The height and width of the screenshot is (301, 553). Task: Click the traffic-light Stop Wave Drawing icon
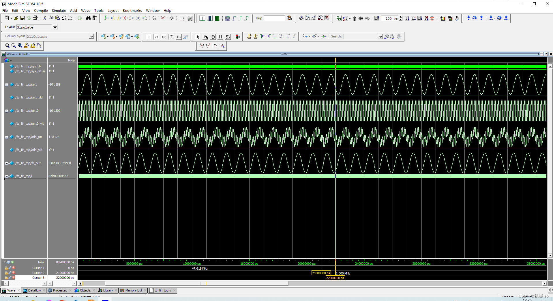238,37
